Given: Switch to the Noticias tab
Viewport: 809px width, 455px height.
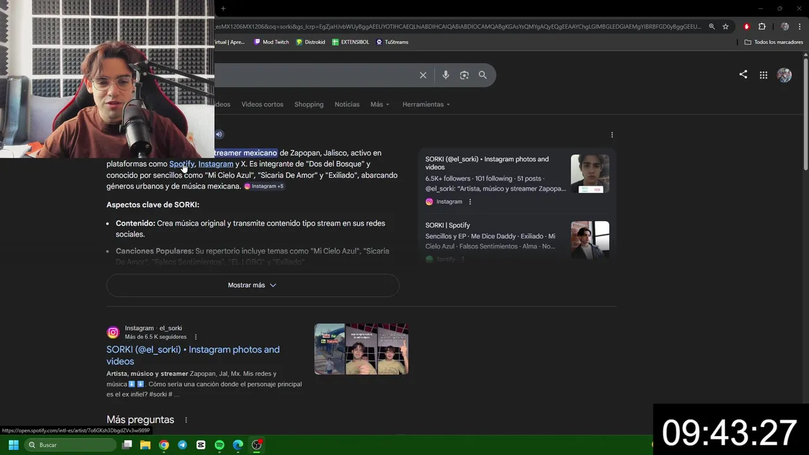Looking at the screenshot, I should coord(347,104).
